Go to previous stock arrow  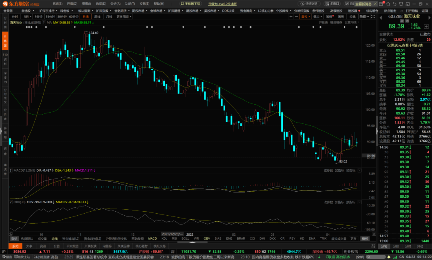tap(380, 17)
